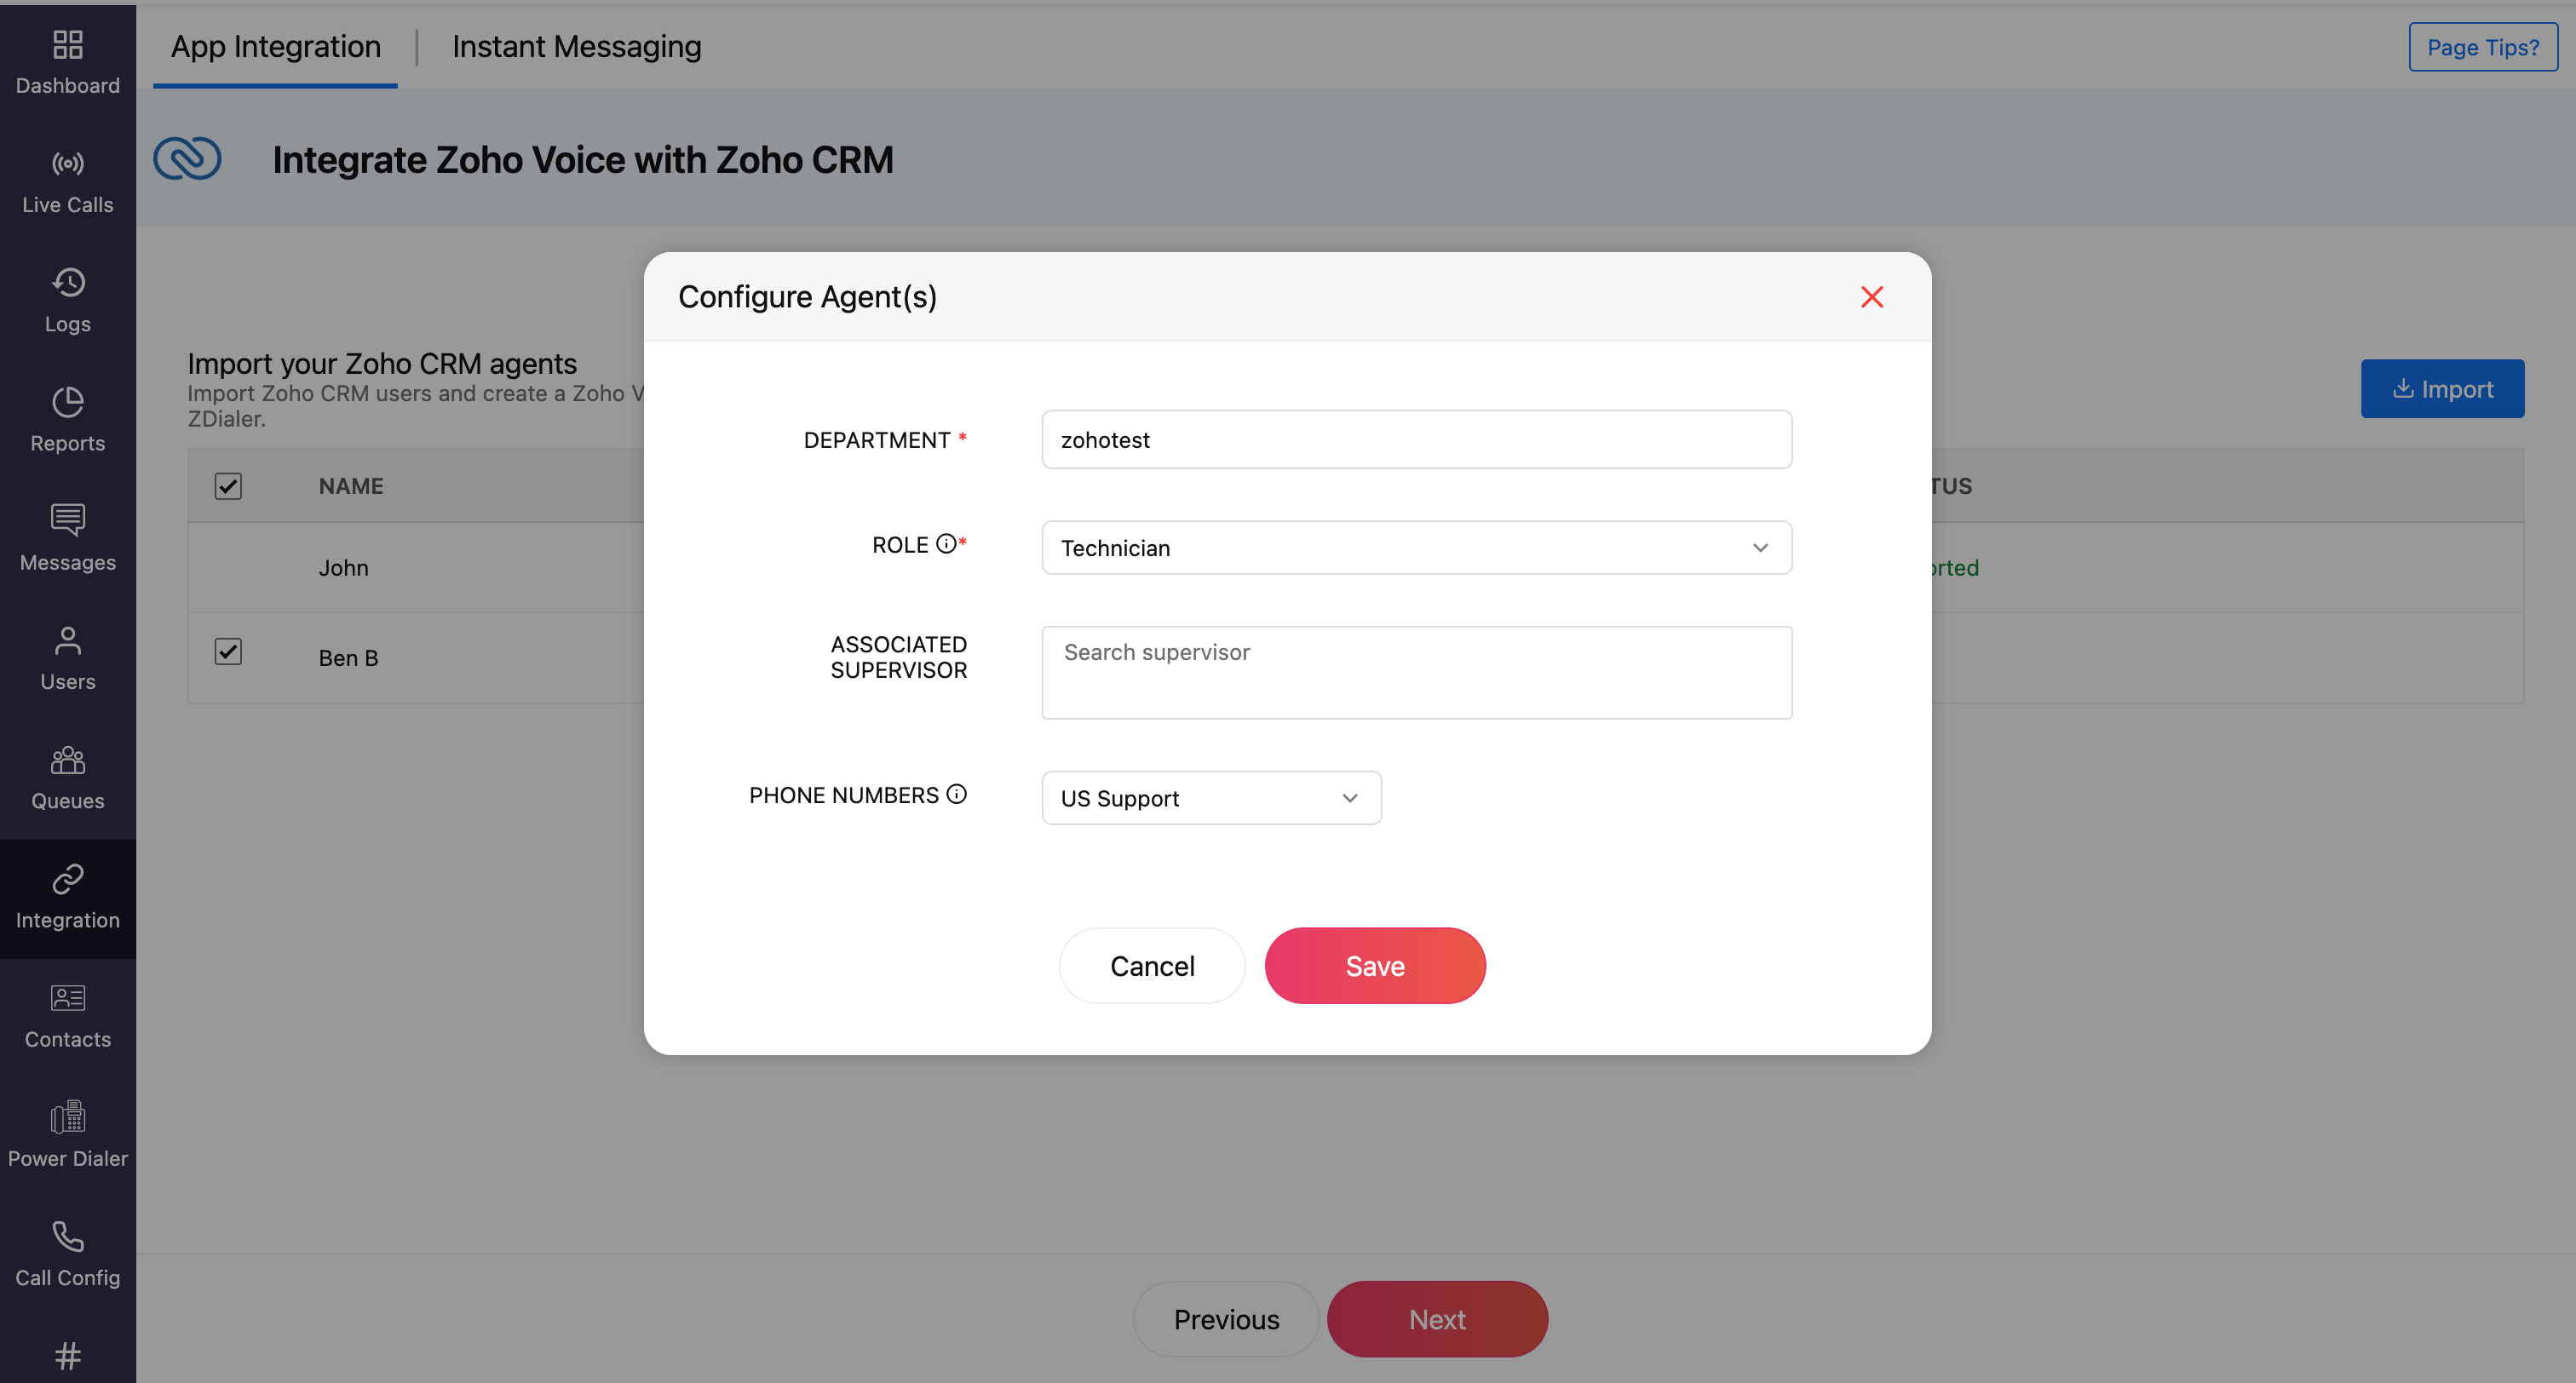Click the Search supervisor field
The height and width of the screenshot is (1383, 2576).
(x=1416, y=672)
